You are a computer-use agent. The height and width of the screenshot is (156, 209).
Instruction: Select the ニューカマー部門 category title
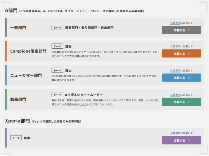[26, 75]
